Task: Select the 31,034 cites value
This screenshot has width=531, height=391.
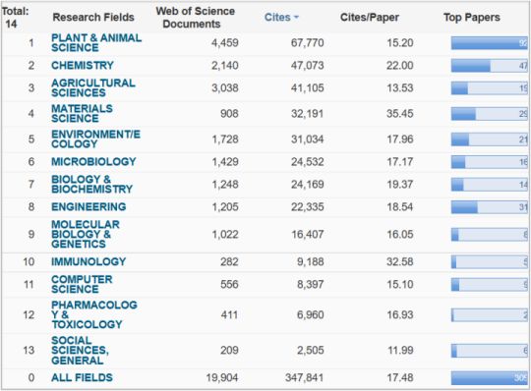Action: [x=308, y=140]
